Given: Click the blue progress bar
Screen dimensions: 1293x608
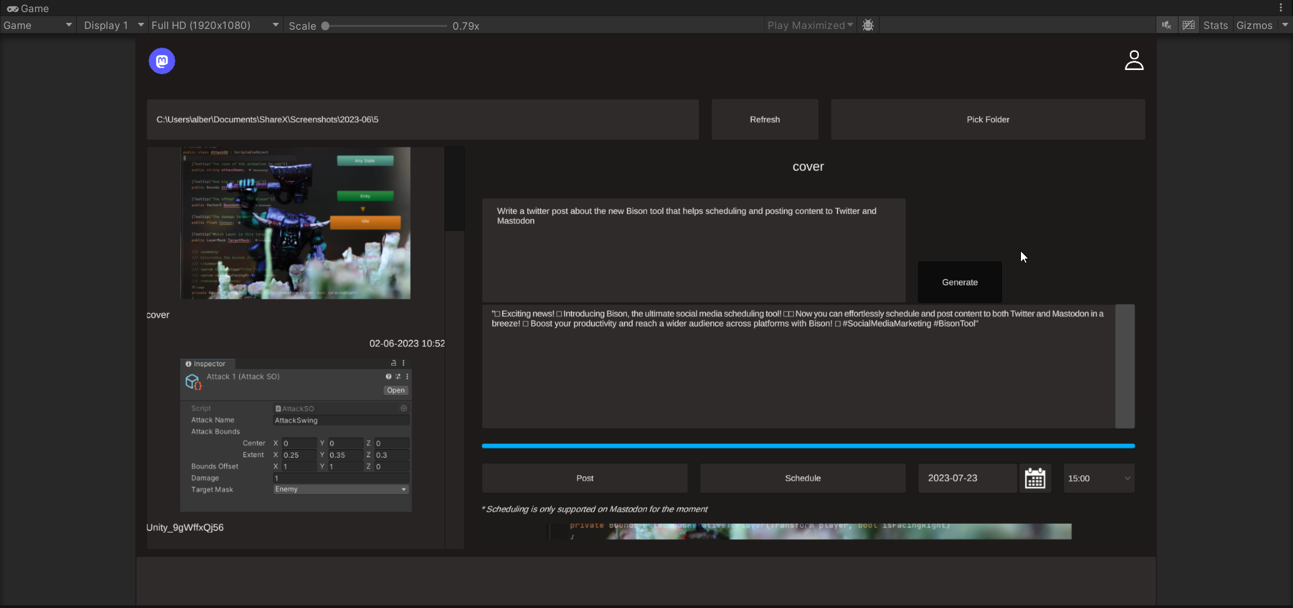Looking at the screenshot, I should [x=808, y=446].
